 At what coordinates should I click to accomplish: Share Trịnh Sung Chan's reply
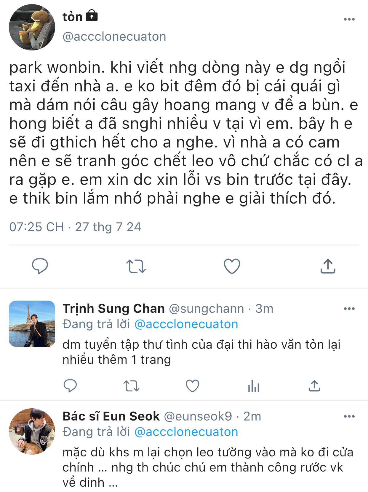coord(314,386)
